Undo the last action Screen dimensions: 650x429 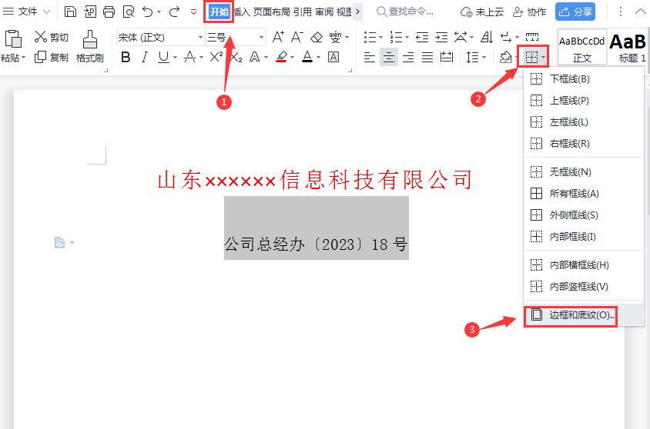(148, 12)
